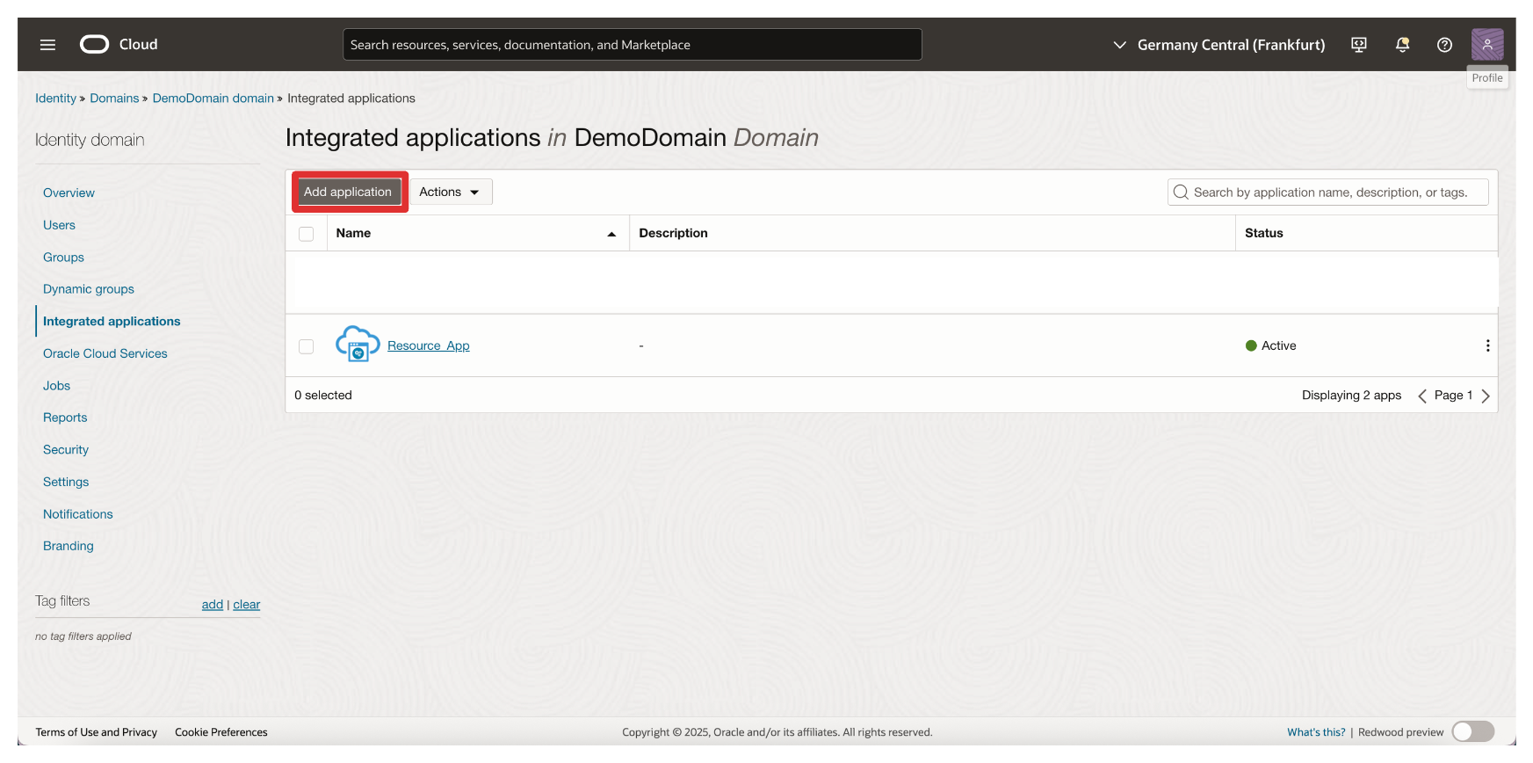Screen dimensions: 1533x763
Task: Open the hamburger navigation menu
Action: click(x=47, y=45)
